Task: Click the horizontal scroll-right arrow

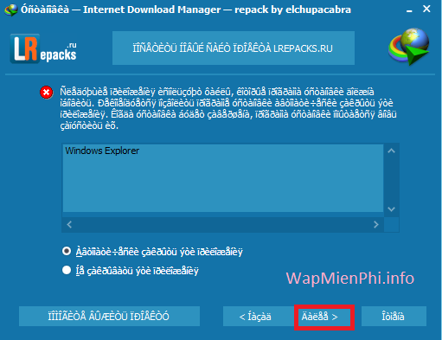Action: click(376, 225)
